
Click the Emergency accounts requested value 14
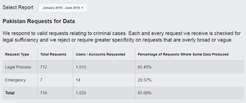click(x=78, y=80)
